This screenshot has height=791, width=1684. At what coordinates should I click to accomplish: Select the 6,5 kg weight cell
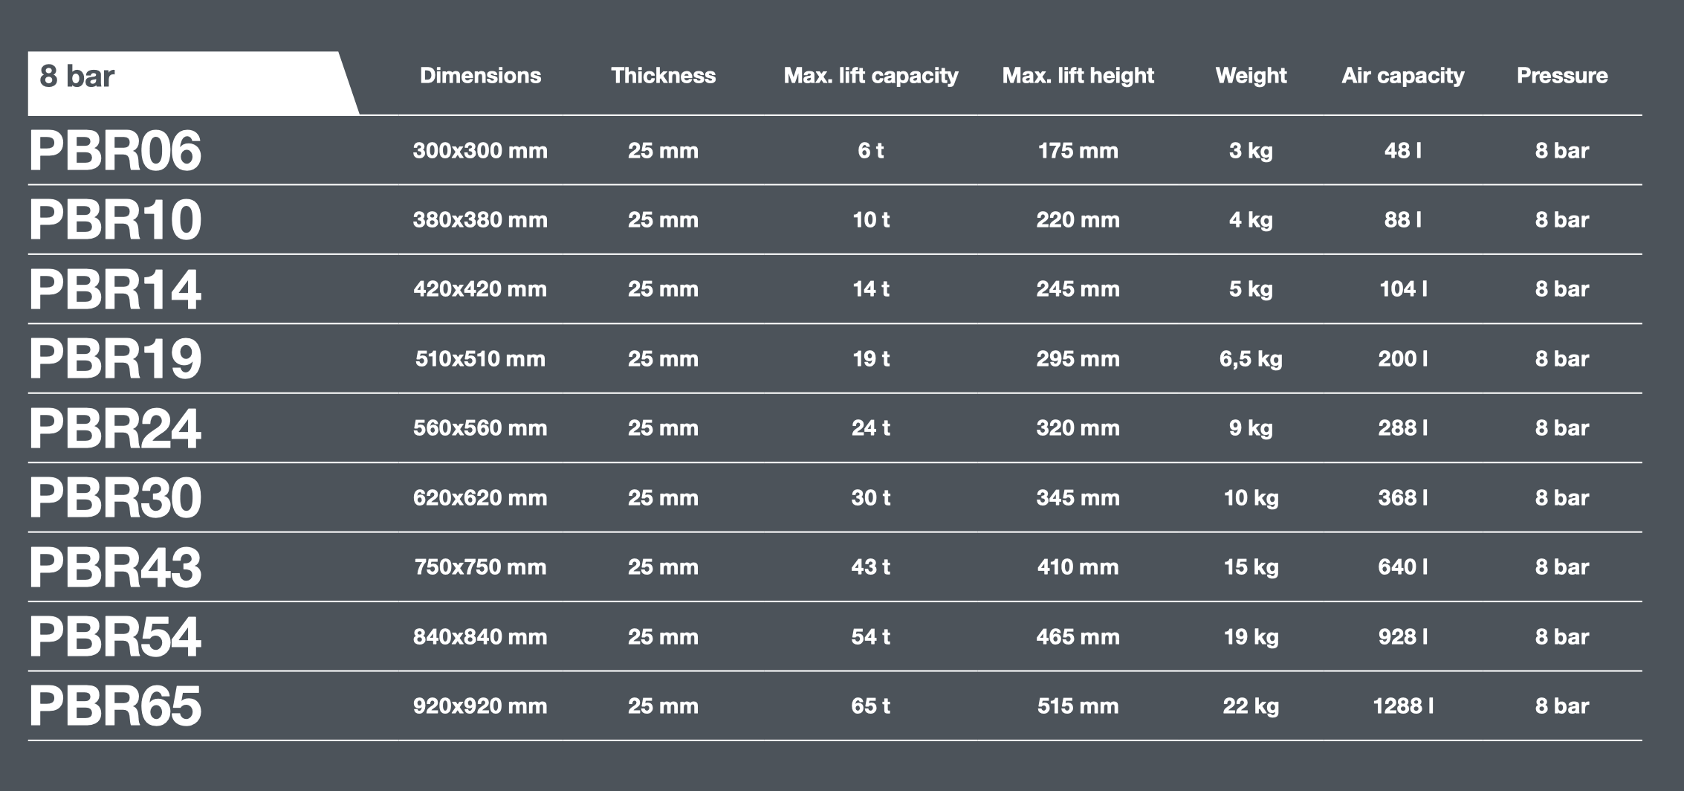1251,360
